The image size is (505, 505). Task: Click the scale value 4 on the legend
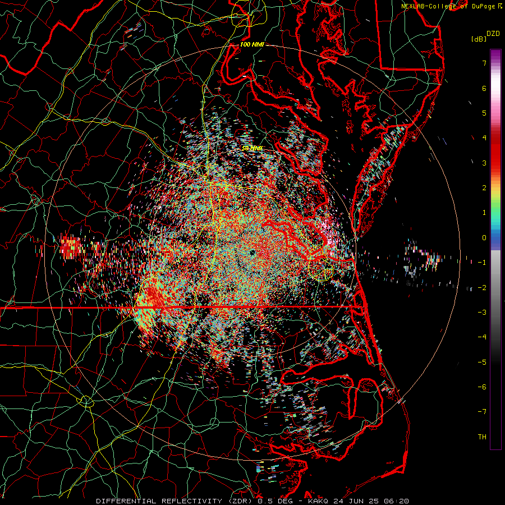coord(484,138)
